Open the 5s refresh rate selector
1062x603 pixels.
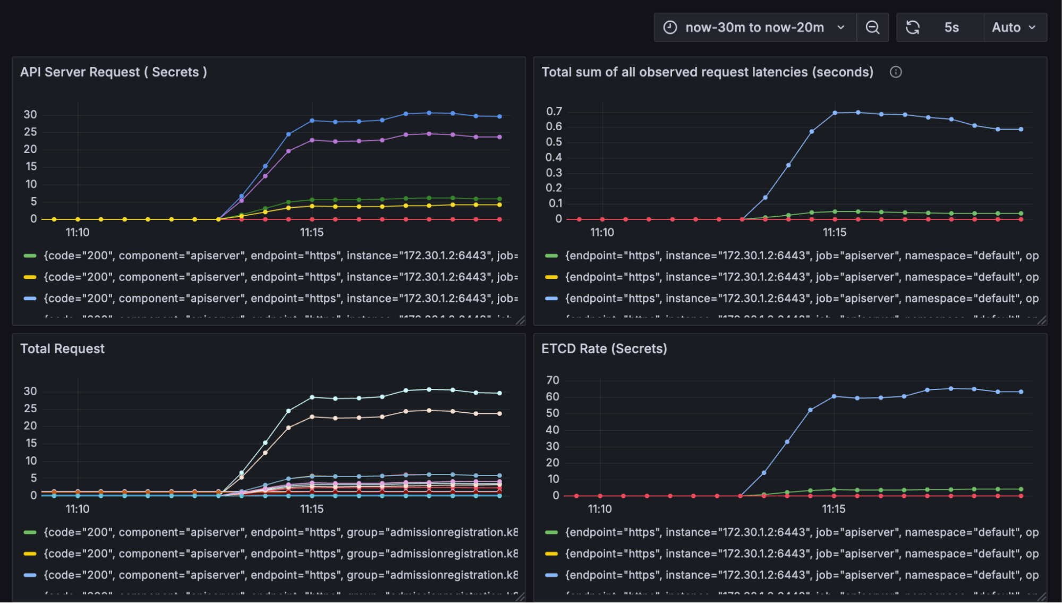[951, 28]
